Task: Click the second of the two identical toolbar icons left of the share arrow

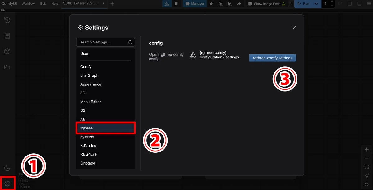Action: coord(230,4)
